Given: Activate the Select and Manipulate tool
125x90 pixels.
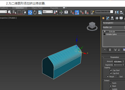Looking at the screenshot, I should (x=61, y=12).
